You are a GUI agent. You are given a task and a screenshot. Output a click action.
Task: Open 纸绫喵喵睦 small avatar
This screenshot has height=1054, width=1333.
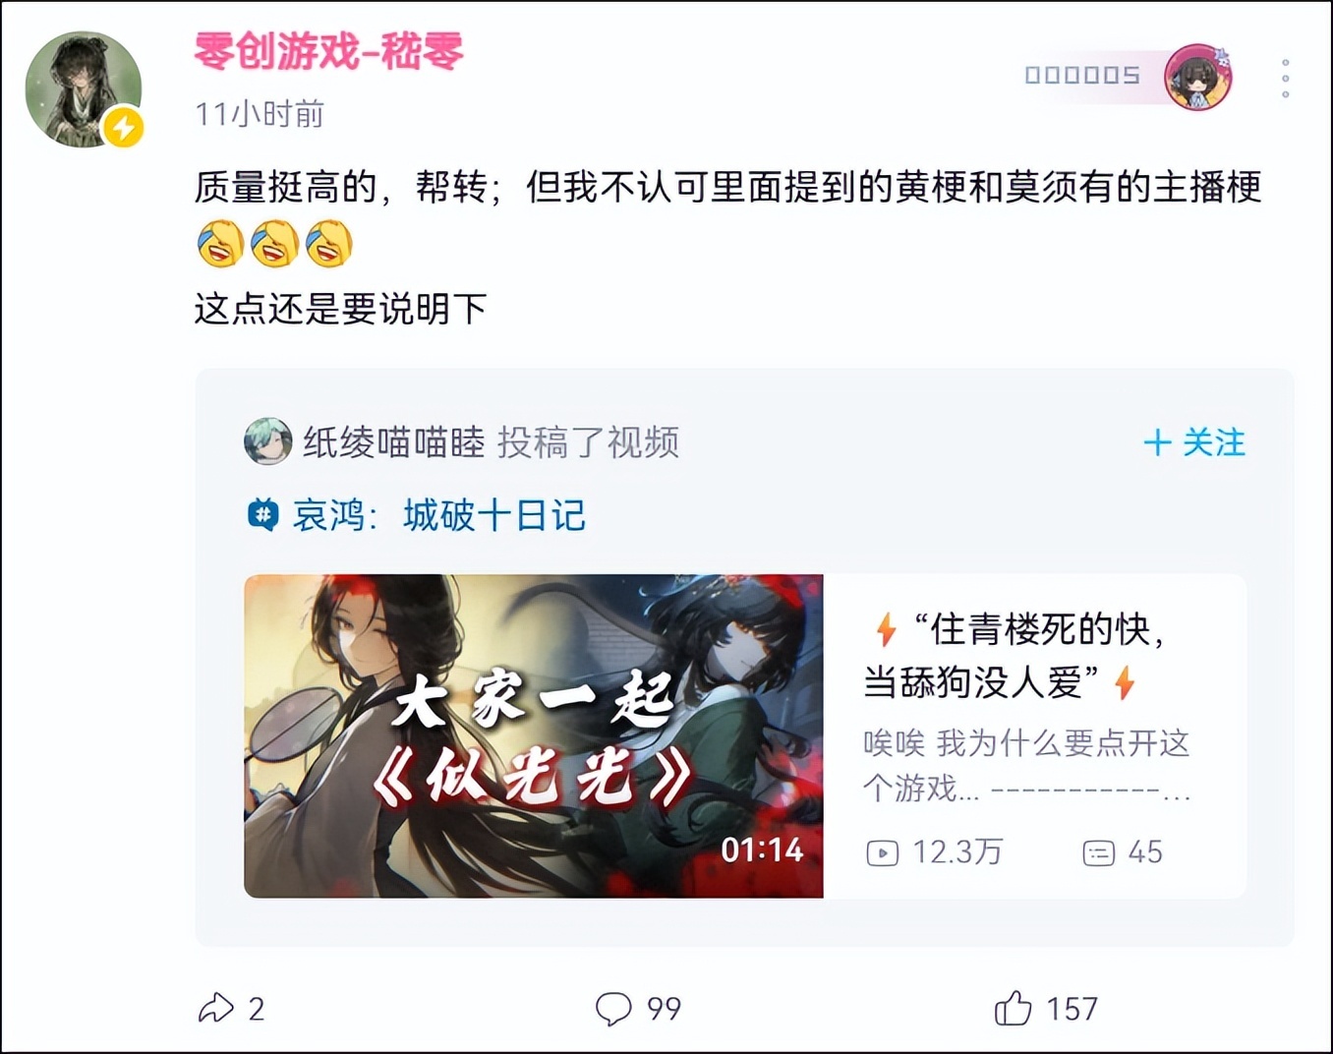pyautogui.click(x=267, y=441)
